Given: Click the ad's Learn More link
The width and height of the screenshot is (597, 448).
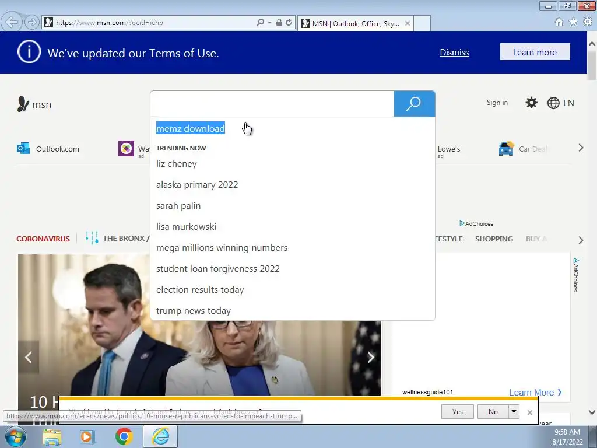Looking at the screenshot, I should tap(535, 393).
